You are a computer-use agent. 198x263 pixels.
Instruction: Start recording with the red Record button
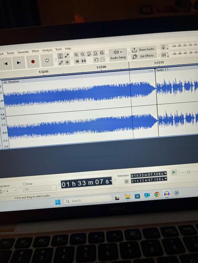[33, 62]
